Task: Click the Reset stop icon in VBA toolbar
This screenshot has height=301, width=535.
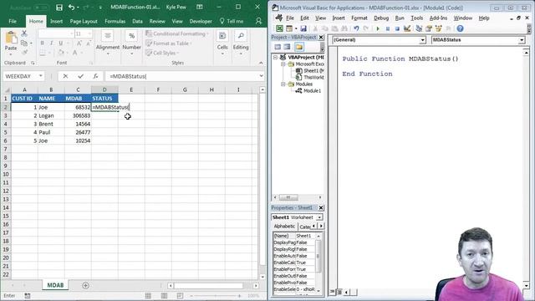Action: (397, 28)
